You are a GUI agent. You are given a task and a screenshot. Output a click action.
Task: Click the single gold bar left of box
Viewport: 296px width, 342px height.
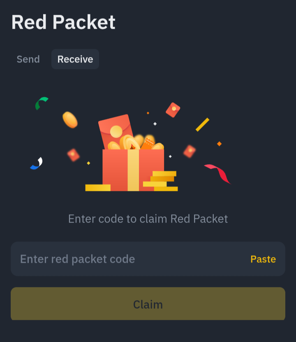(98, 188)
